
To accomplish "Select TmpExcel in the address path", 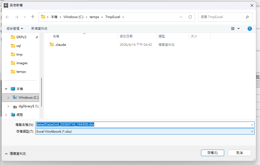I will pyautogui.click(x=113, y=17).
